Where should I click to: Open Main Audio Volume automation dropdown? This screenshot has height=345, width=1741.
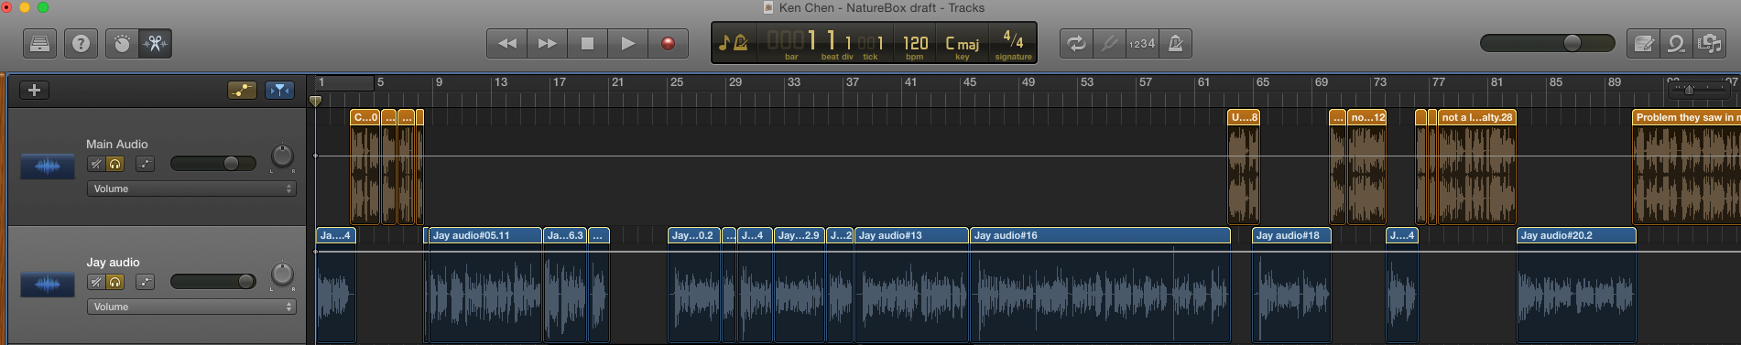[x=191, y=189]
